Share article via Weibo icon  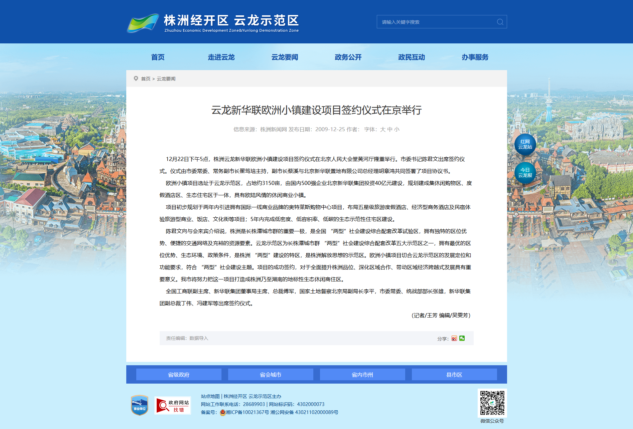(454, 338)
